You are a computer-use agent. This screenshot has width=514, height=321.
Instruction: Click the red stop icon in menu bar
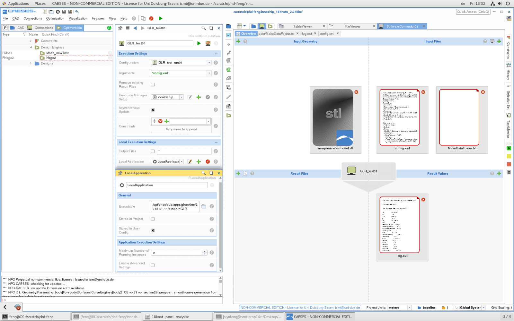click(151, 19)
